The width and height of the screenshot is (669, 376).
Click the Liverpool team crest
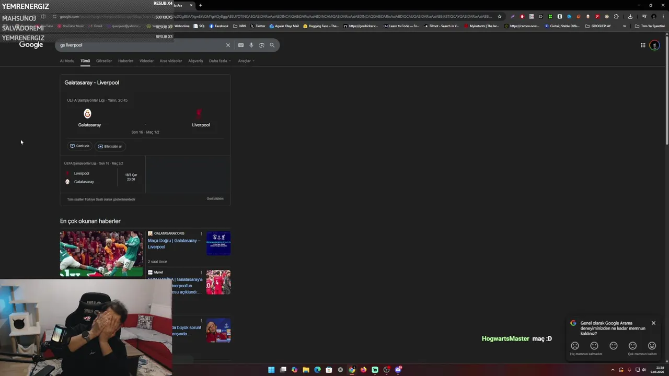tap(199, 113)
